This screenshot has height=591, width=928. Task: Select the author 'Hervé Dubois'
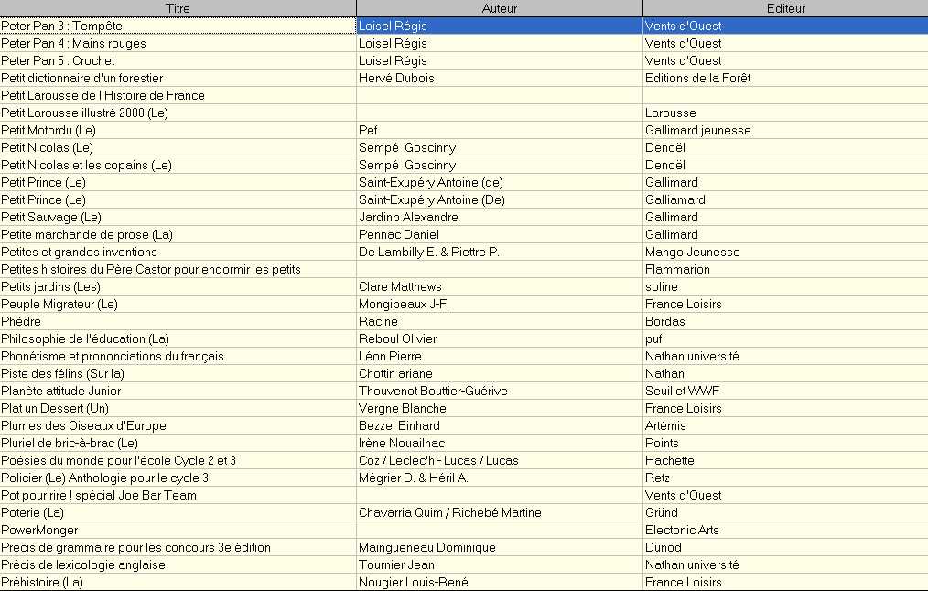point(396,78)
